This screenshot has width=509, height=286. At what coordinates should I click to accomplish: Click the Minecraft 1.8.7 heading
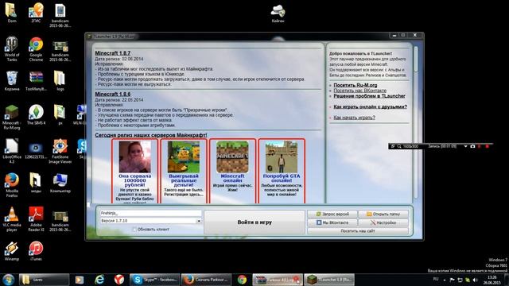click(113, 53)
